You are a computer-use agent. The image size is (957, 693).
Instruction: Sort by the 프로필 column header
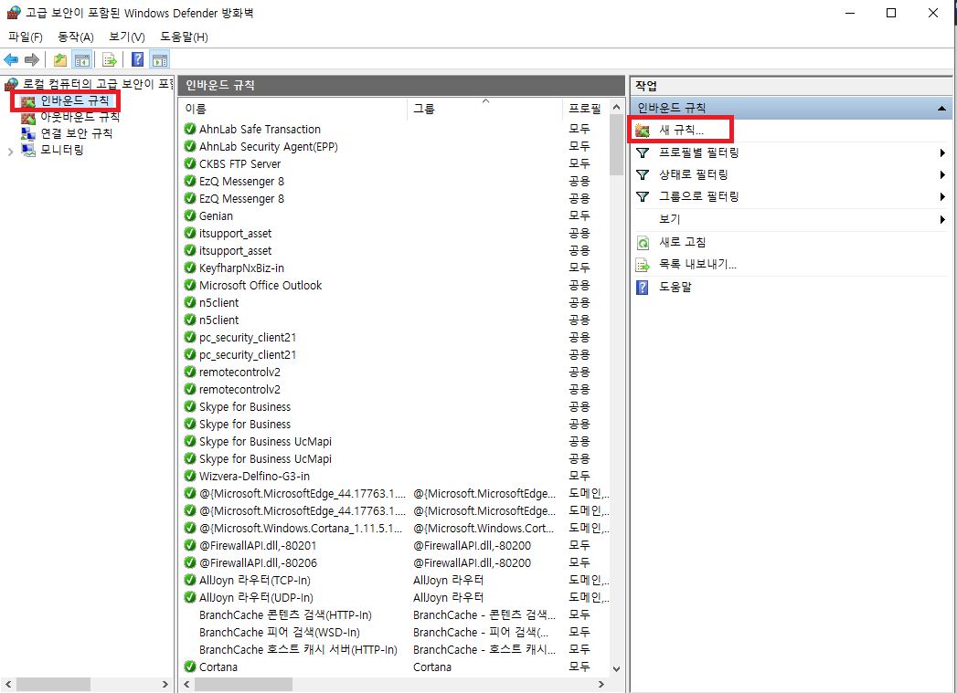click(x=585, y=109)
